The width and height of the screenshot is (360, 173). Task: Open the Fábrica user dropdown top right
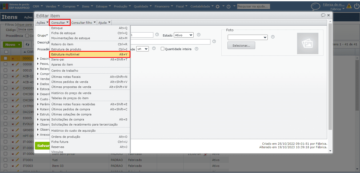(x=337, y=9)
